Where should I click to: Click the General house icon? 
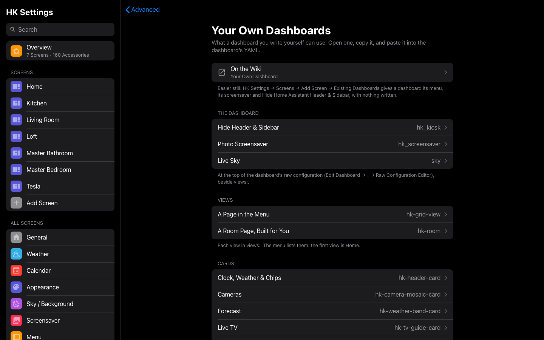16,237
